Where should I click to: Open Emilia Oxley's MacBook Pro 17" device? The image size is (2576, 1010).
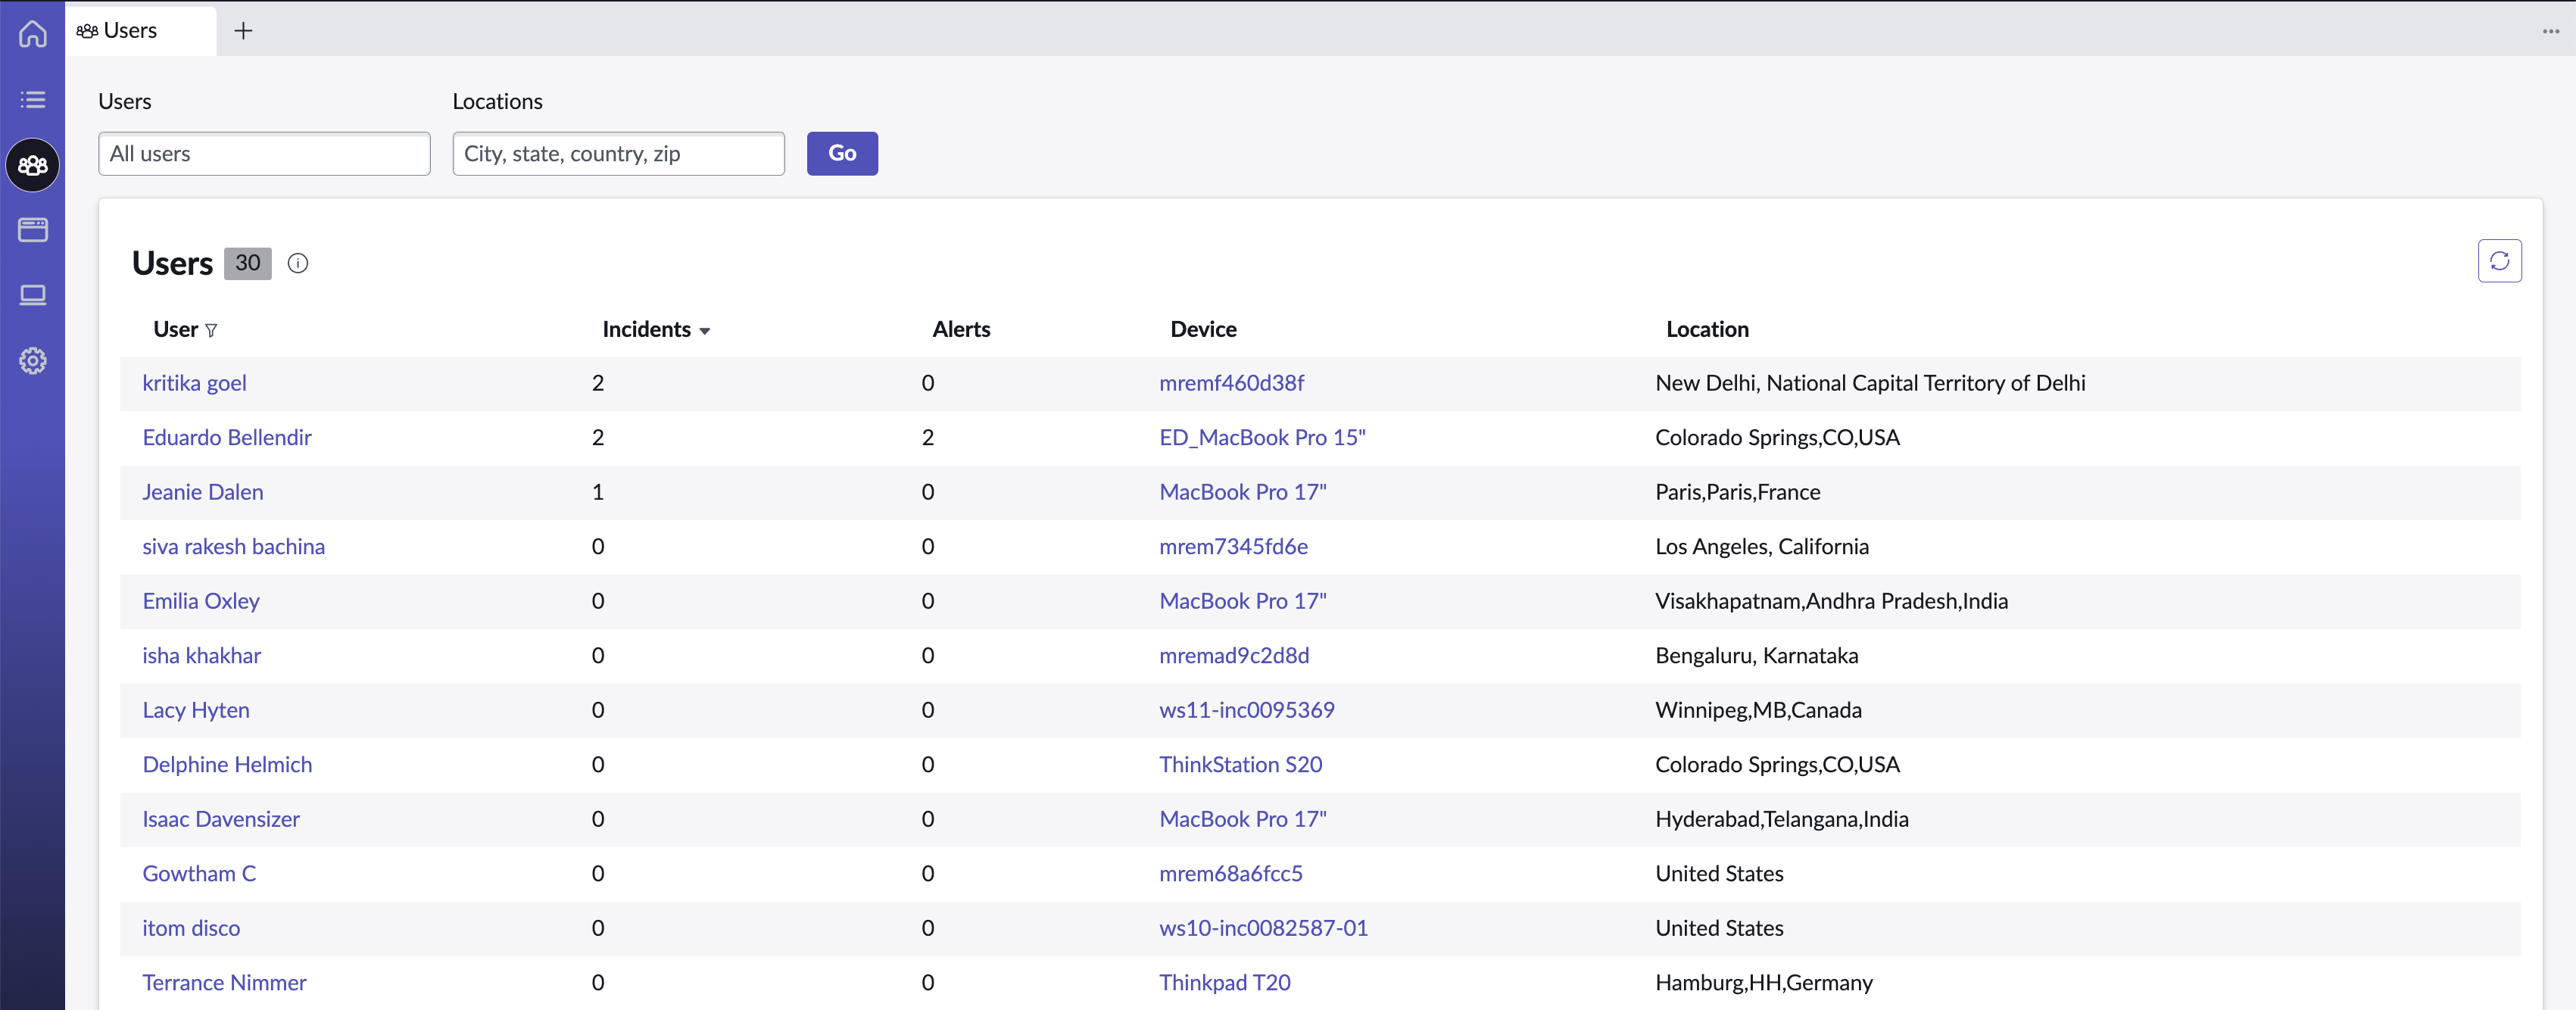click(1242, 601)
